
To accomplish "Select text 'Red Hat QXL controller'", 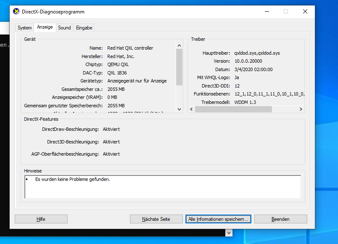I will (x=130, y=48).
